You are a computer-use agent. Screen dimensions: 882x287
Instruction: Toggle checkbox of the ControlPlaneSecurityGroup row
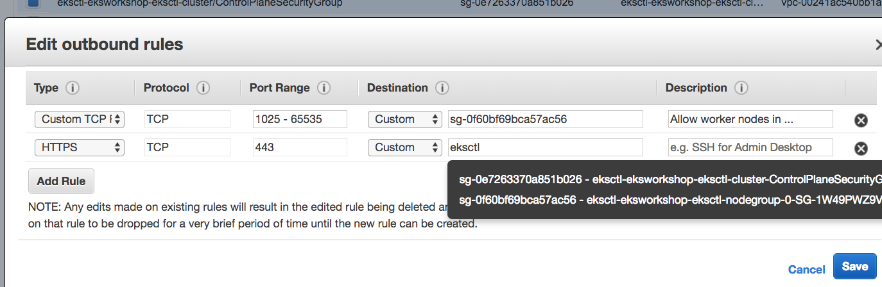[33, 3]
